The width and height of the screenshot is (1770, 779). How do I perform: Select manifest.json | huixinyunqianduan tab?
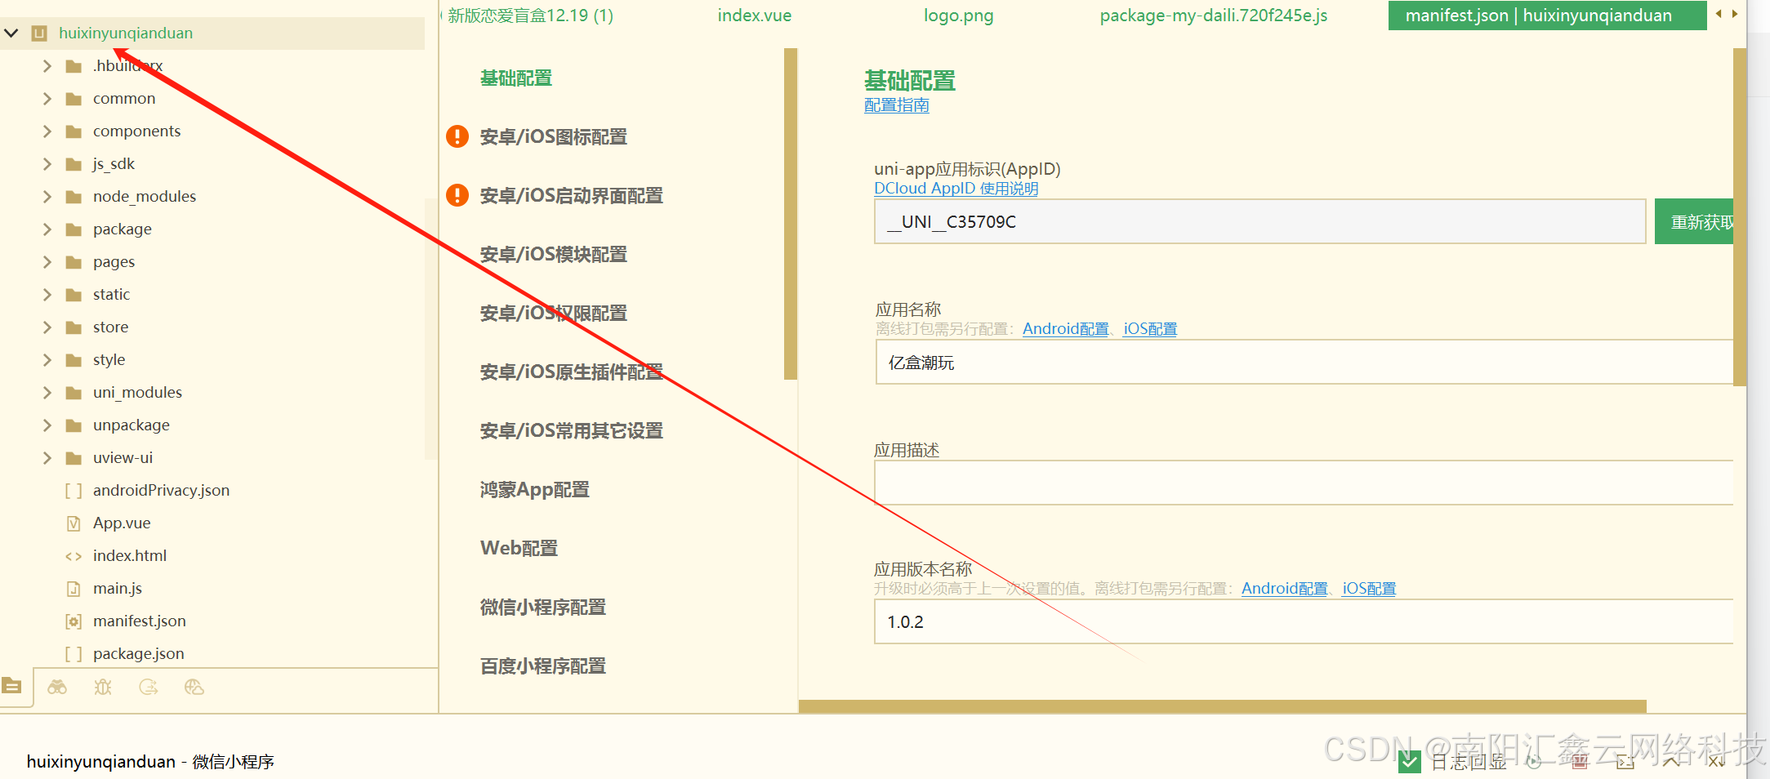pyautogui.click(x=1547, y=16)
